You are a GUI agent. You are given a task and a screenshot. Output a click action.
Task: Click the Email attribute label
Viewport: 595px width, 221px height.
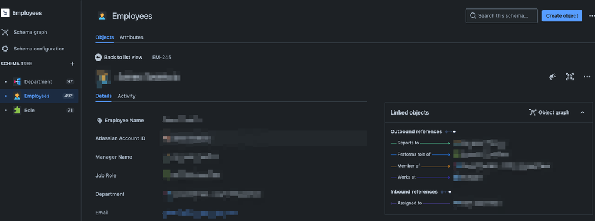102,213
